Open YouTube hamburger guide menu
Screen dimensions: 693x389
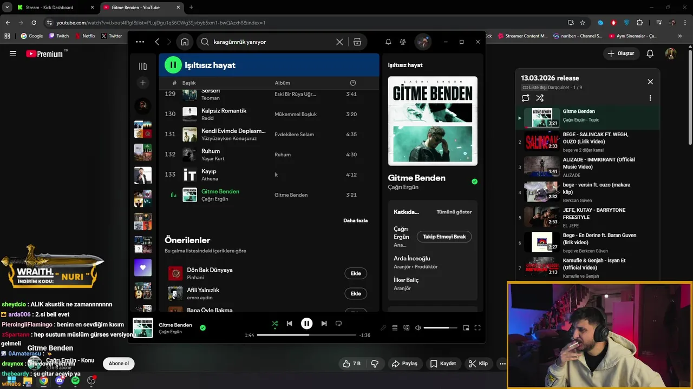[13, 53]
